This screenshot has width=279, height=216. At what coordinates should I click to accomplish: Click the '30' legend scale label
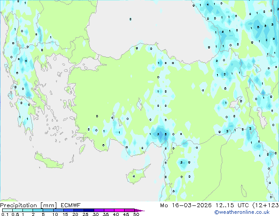click(96, 214)
